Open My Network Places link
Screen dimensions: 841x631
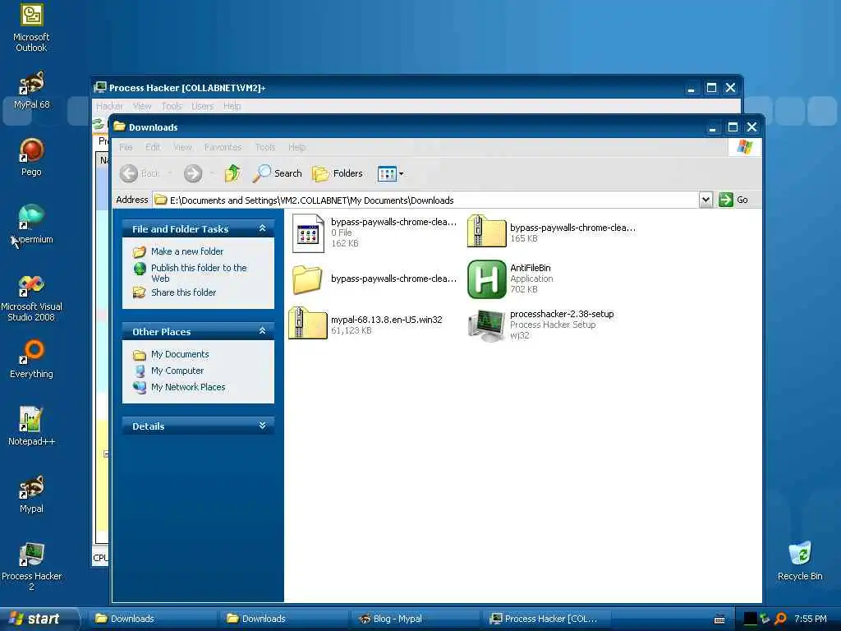(x=188, y=387)
